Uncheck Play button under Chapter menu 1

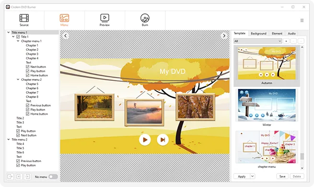(x=28, y=71)
